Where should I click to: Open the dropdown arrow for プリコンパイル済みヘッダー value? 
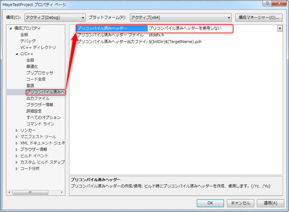coord(280,28)
